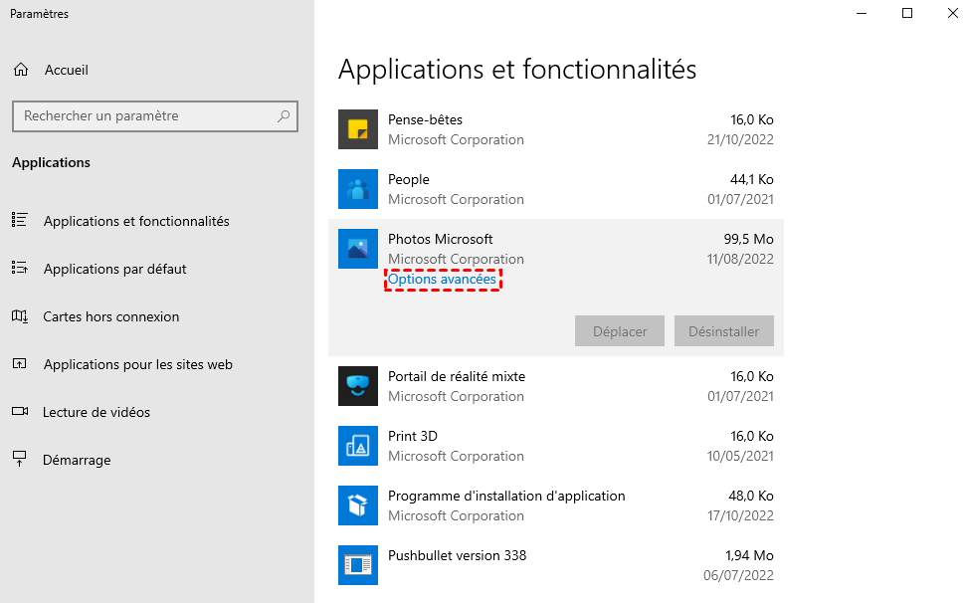Open Lecture de vidéos settings
This screenshot has width=966, height=603.
coord(96,412)
